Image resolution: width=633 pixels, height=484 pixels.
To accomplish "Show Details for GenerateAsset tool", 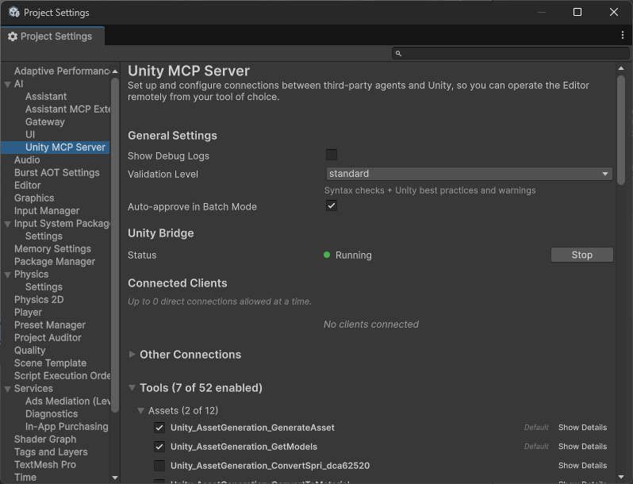I will [582, 428].
